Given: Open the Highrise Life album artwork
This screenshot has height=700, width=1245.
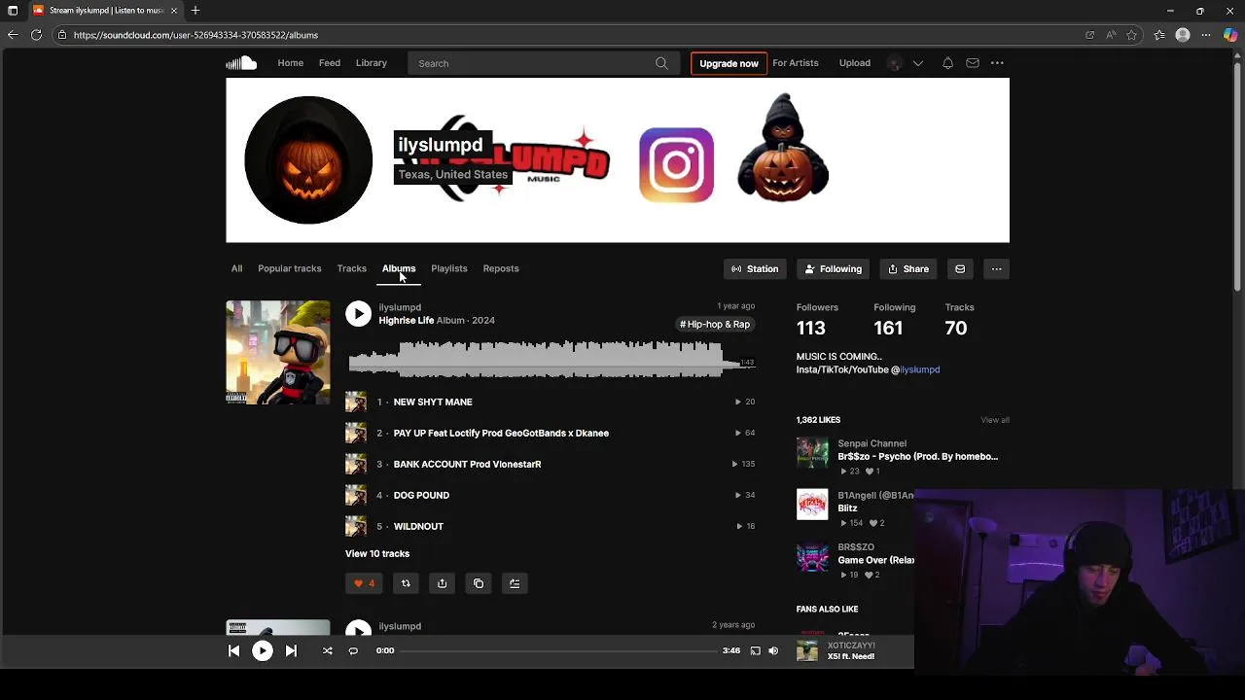Looking at the screenshot, I should coord(278,352).
